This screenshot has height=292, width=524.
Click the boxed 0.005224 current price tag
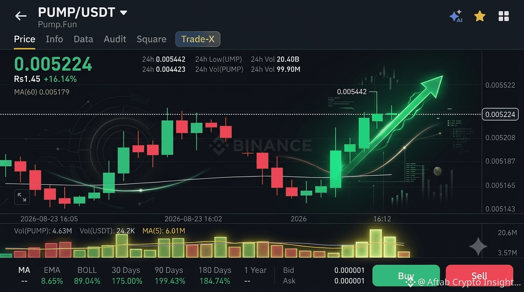tap(500, 114)
